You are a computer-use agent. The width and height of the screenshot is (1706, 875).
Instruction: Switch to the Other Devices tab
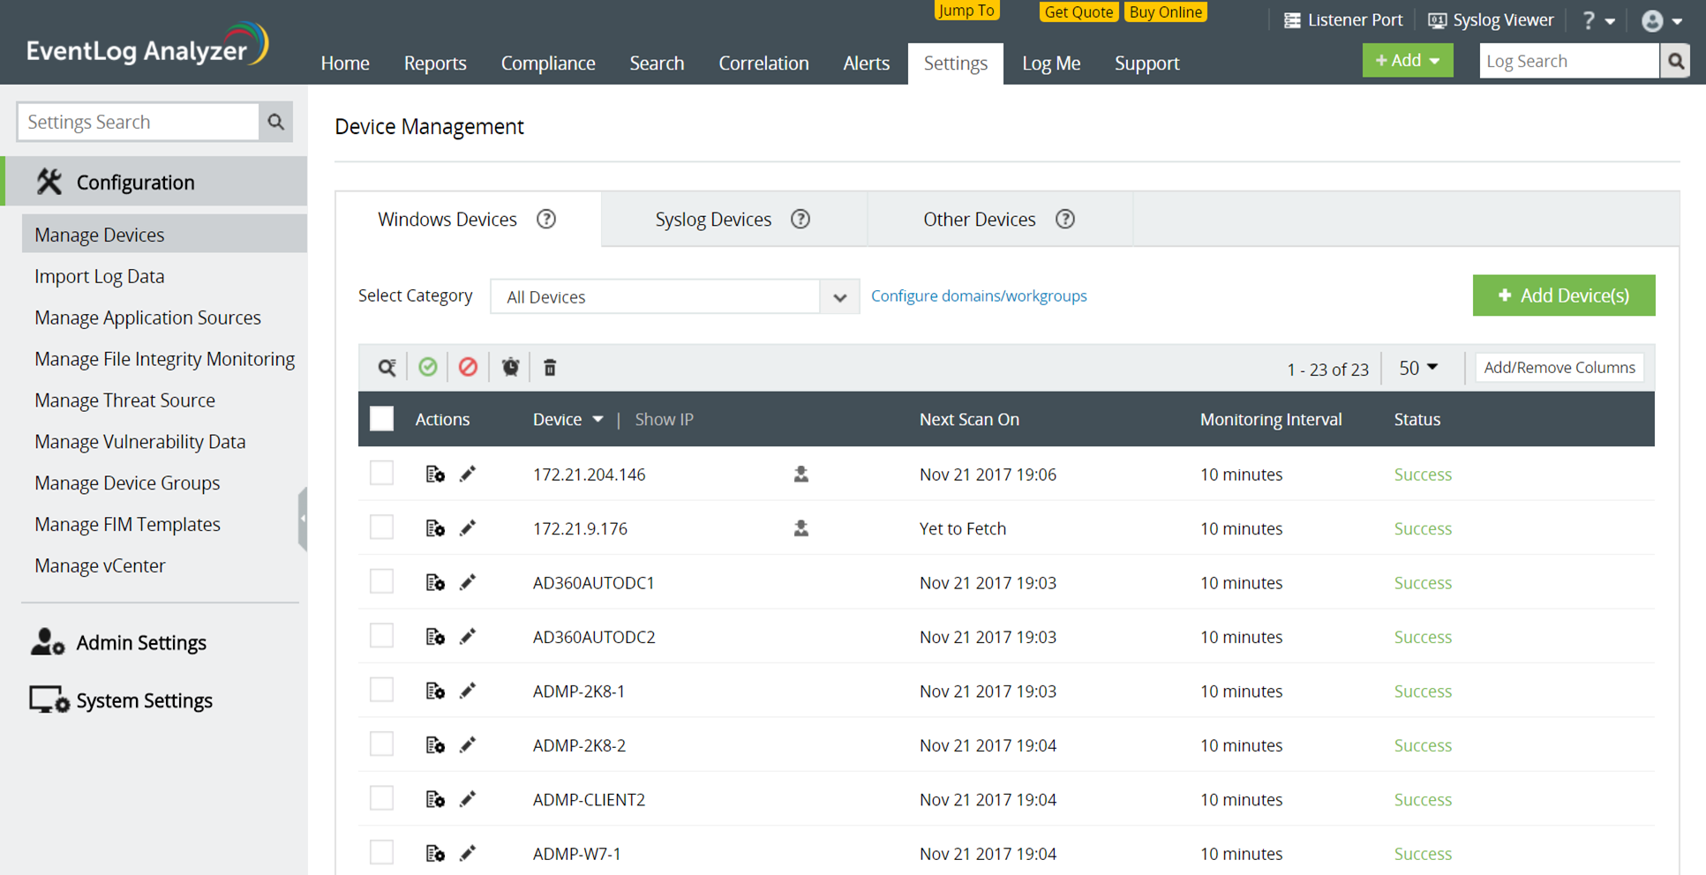(1000, 219)
